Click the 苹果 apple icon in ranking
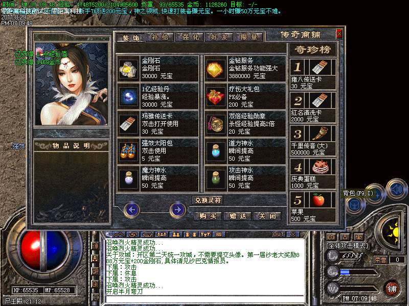The width and height of the screenshot is (409, 306). pyautogui.click(x=319, y=200)
